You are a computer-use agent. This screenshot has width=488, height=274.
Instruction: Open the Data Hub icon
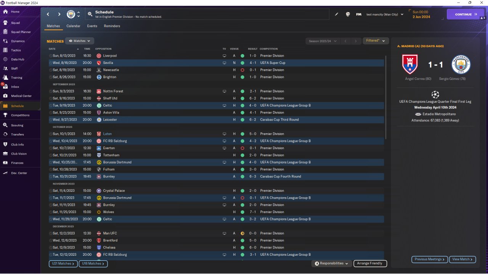(x=5, y=59)
